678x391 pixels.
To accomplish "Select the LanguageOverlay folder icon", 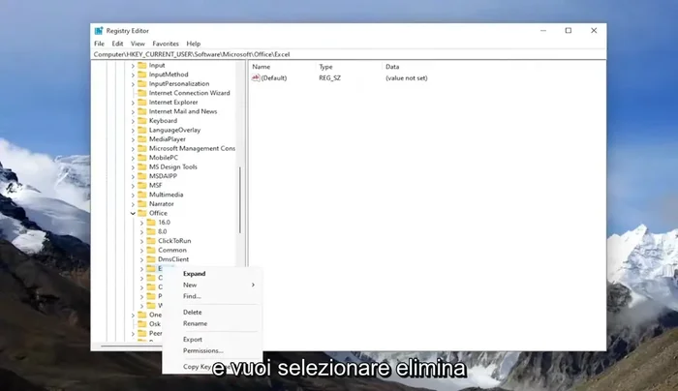I will [x=141, y=130].
